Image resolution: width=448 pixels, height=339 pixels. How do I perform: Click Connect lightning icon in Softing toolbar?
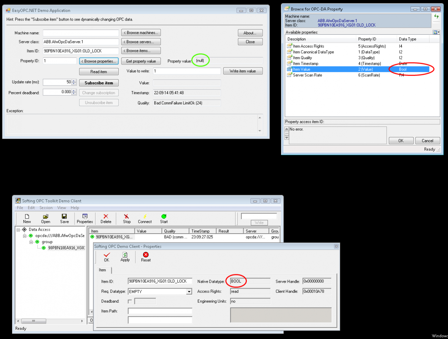coord(145,216)
